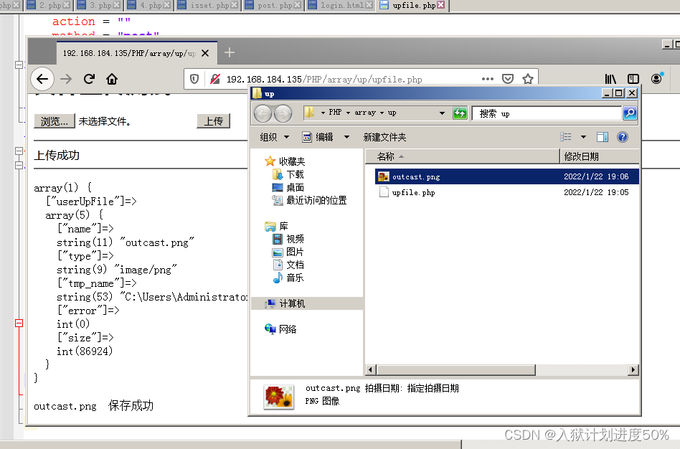Toggle the Explorer preview pane icon

(603, 137)
